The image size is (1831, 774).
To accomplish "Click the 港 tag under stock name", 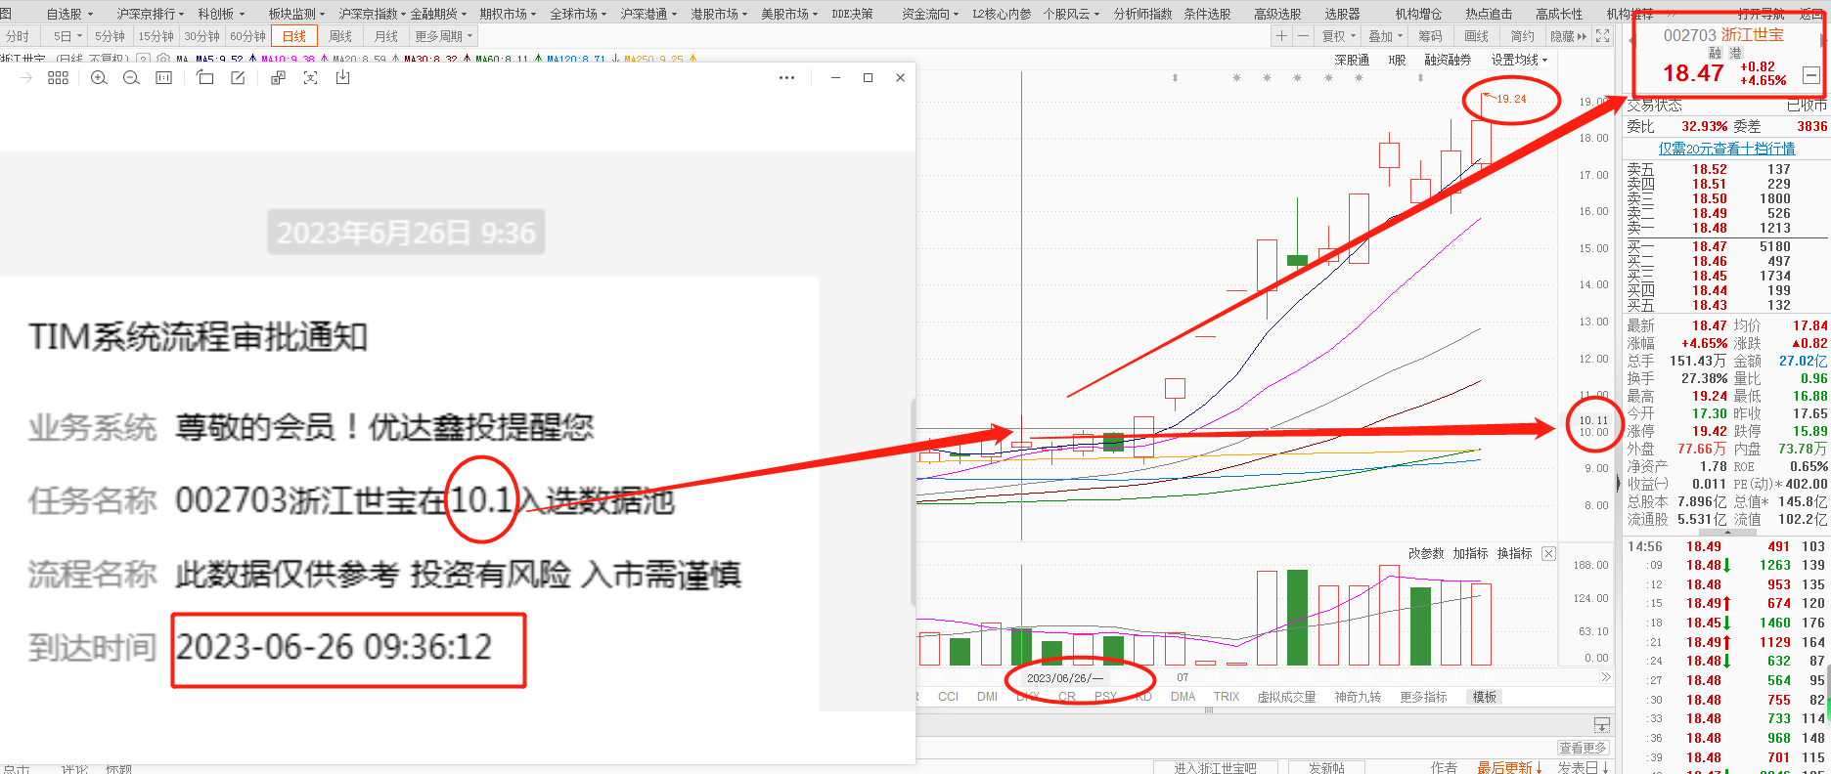I will [1735, 53].
